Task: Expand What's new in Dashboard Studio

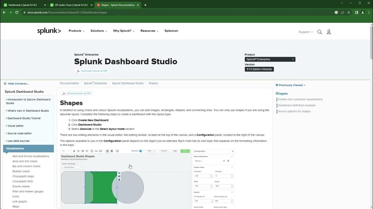Action: click(27, 111)
